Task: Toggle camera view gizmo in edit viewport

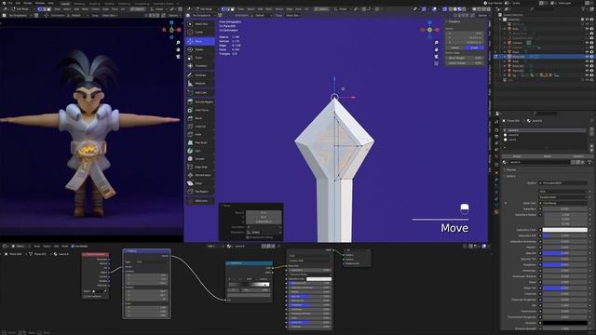Action: click(x=437, y=57)
